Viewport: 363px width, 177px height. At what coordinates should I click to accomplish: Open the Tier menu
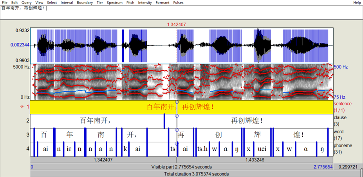[x=100, y=3]
